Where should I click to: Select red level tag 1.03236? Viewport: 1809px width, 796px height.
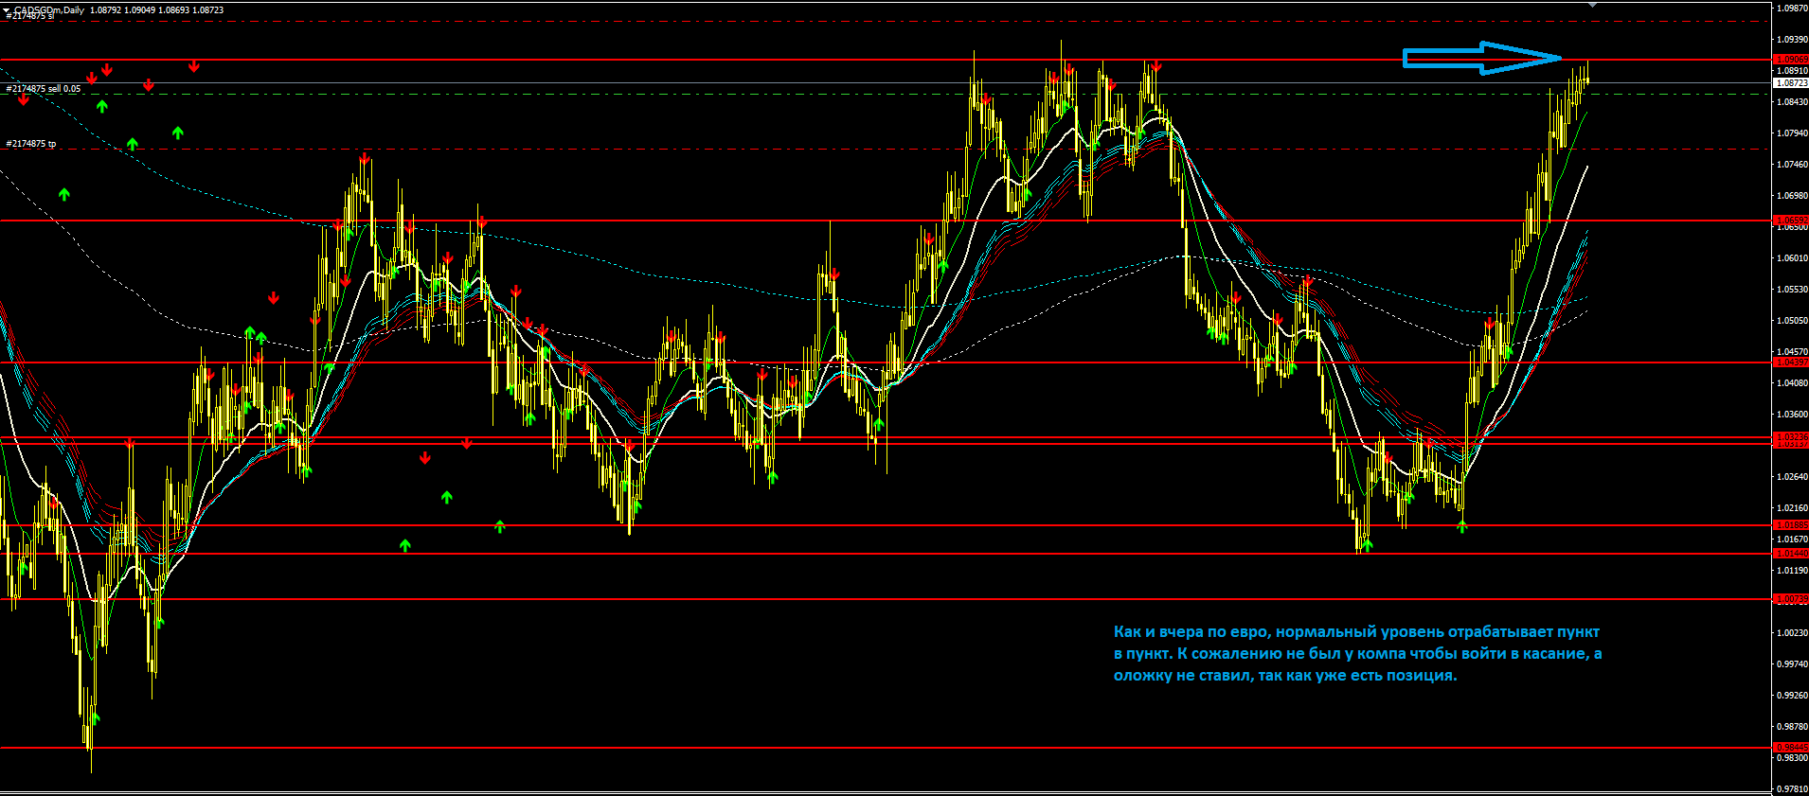pos(1790,436)
